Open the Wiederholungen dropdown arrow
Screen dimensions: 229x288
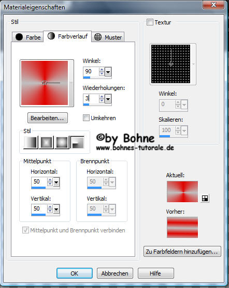(x=108, y=99)
